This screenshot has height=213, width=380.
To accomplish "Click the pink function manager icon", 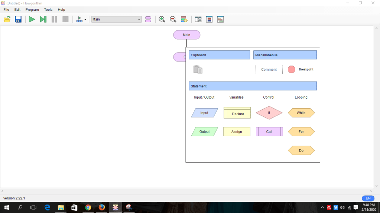I will pyautogui.click(x=148, y=19).
